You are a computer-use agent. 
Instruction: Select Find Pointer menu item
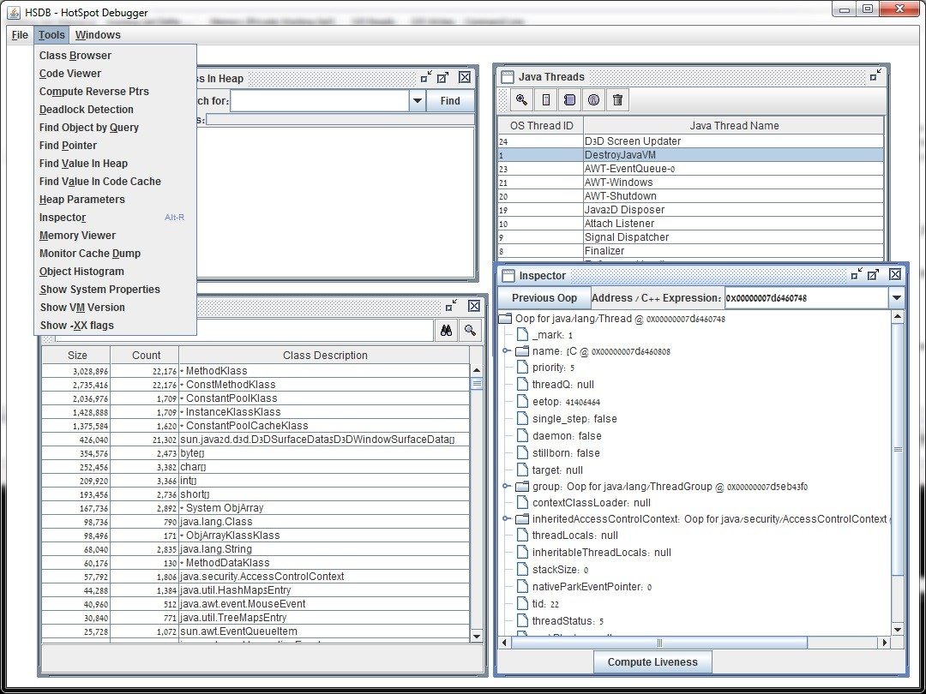pos(115,145)
